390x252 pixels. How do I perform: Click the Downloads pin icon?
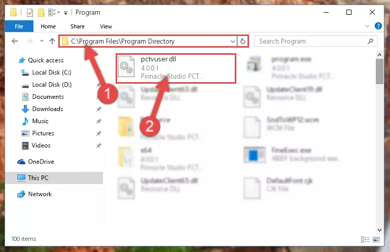pos(99,109)
